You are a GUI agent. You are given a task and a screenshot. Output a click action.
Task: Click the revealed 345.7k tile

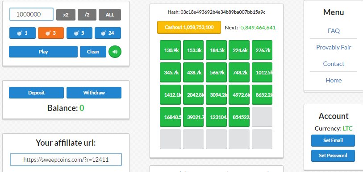170,72
